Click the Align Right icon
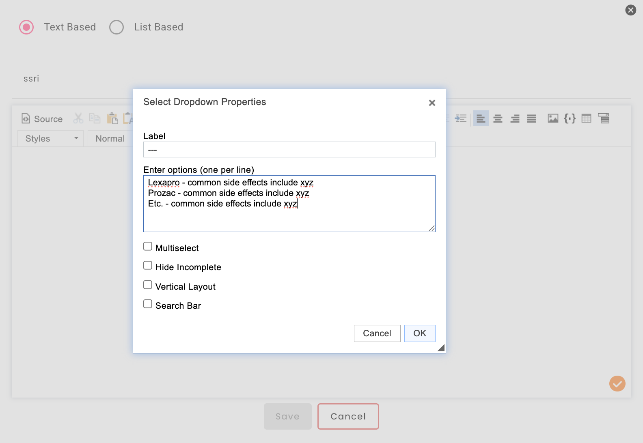Screen dimensions: 643x443 coord(515,118)
